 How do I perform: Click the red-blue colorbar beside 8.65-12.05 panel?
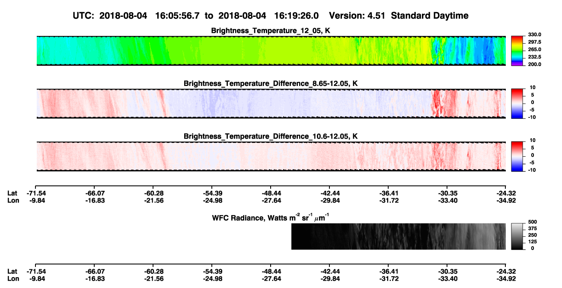pyautogui.click(x=517, y=104)
